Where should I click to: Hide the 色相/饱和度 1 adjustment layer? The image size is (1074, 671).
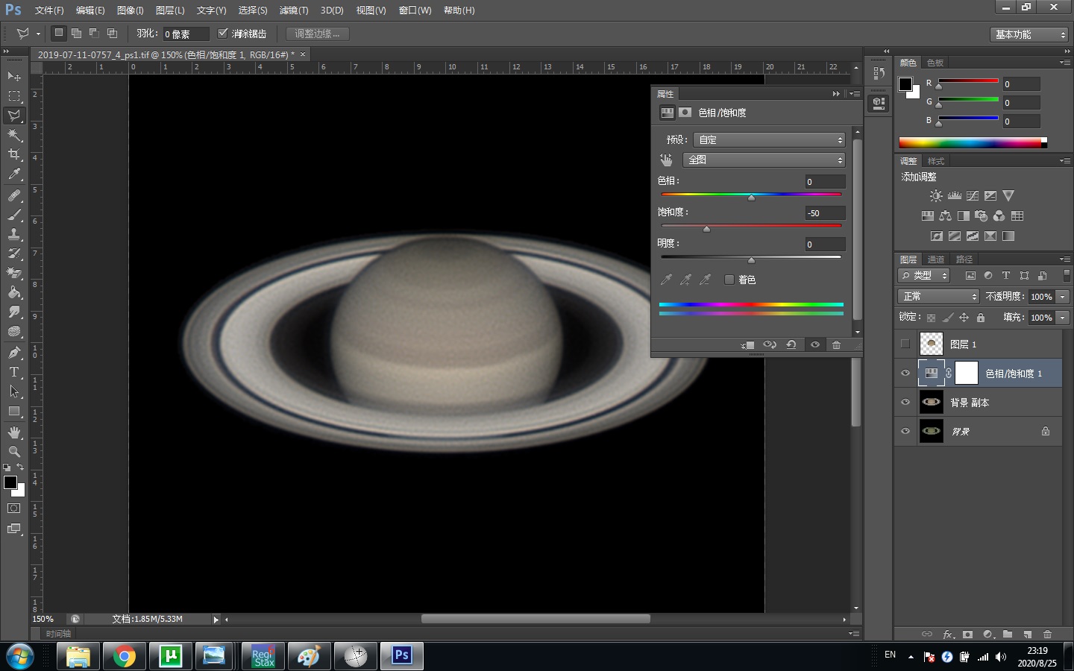point(905,373)
